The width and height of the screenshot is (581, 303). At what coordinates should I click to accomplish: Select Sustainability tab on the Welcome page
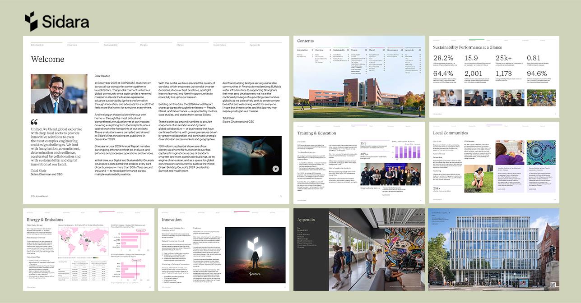tap(111, 45)
